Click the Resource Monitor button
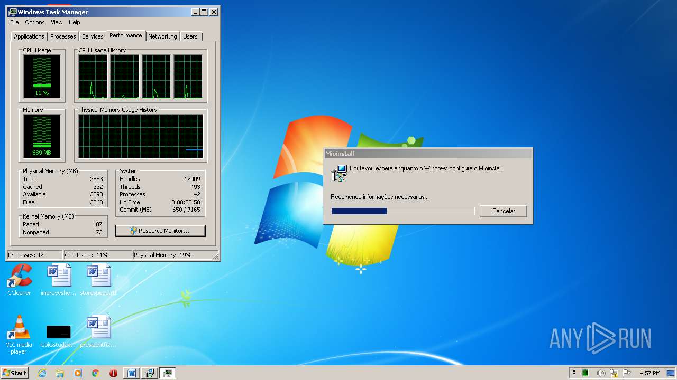 [x=160, y=231]
